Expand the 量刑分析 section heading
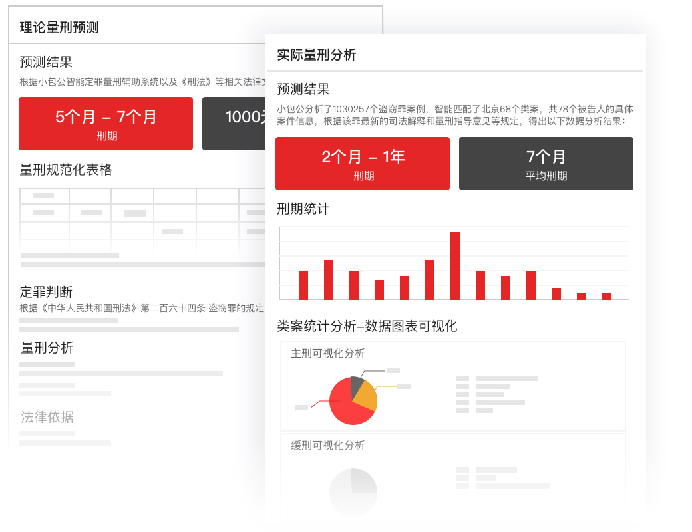This screenshot has height=532, width=692. click(47, 348)
